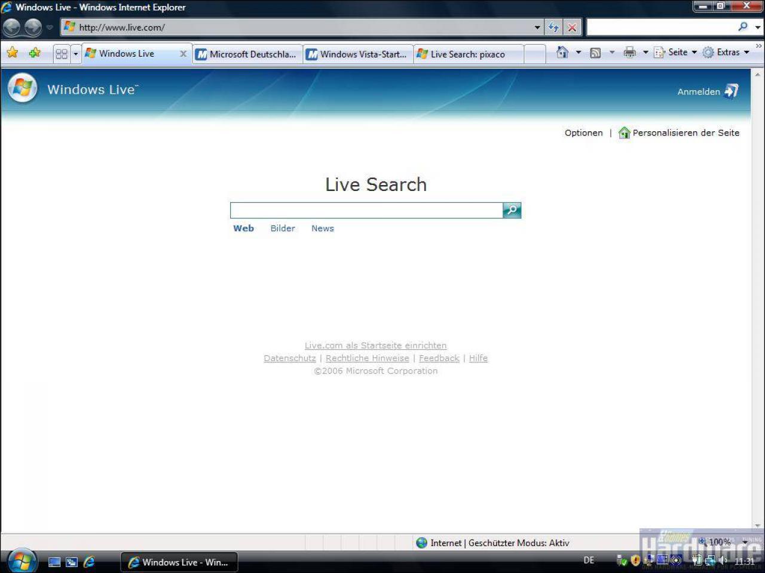Image resolution: width=765 pixels, height=573 pixels.
Task: Click the power battery tray icon
Action: [697, 560]
